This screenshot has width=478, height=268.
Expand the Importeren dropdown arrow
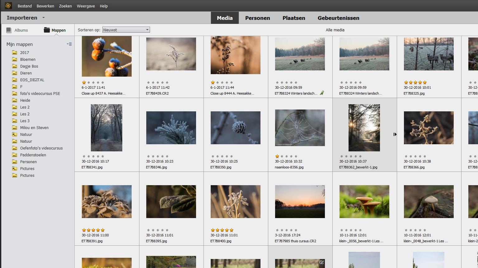[x=44, y=18]
